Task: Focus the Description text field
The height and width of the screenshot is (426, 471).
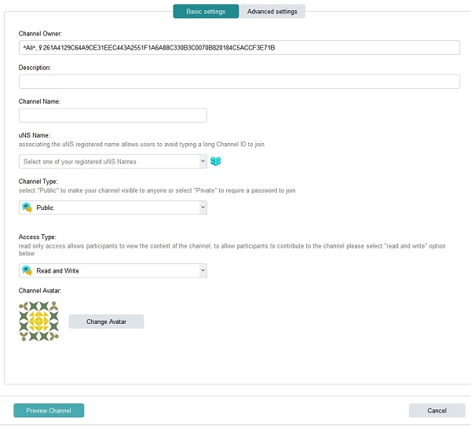Action: tap(239, 81)
